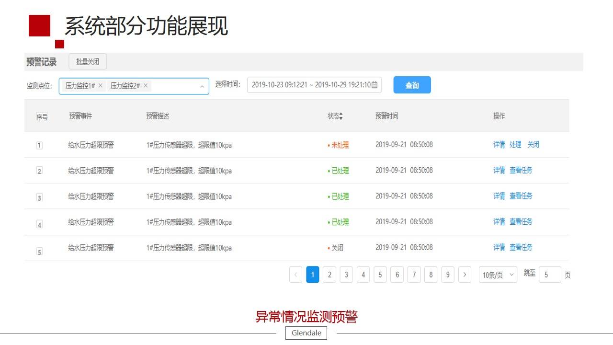Open 详情 for row 4
Screen dimensions: 613x345
coord(499,222)
